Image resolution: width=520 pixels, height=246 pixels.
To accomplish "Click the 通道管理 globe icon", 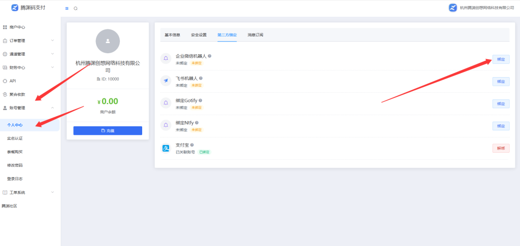I will pyautogui.click(x=5, y=54).
